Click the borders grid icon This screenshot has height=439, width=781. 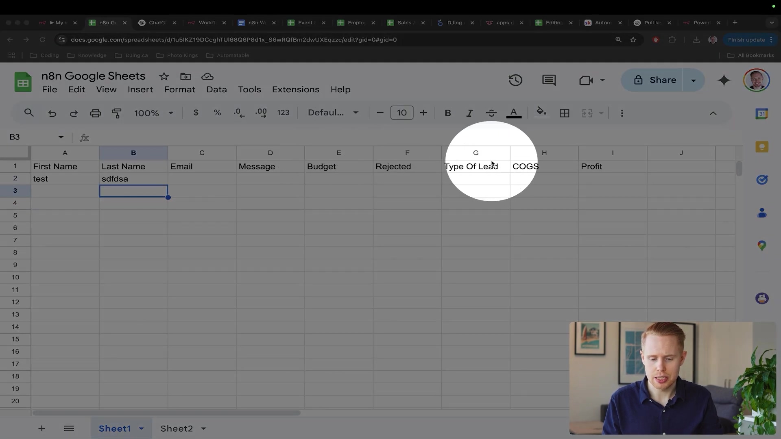[x=564, y=113]
